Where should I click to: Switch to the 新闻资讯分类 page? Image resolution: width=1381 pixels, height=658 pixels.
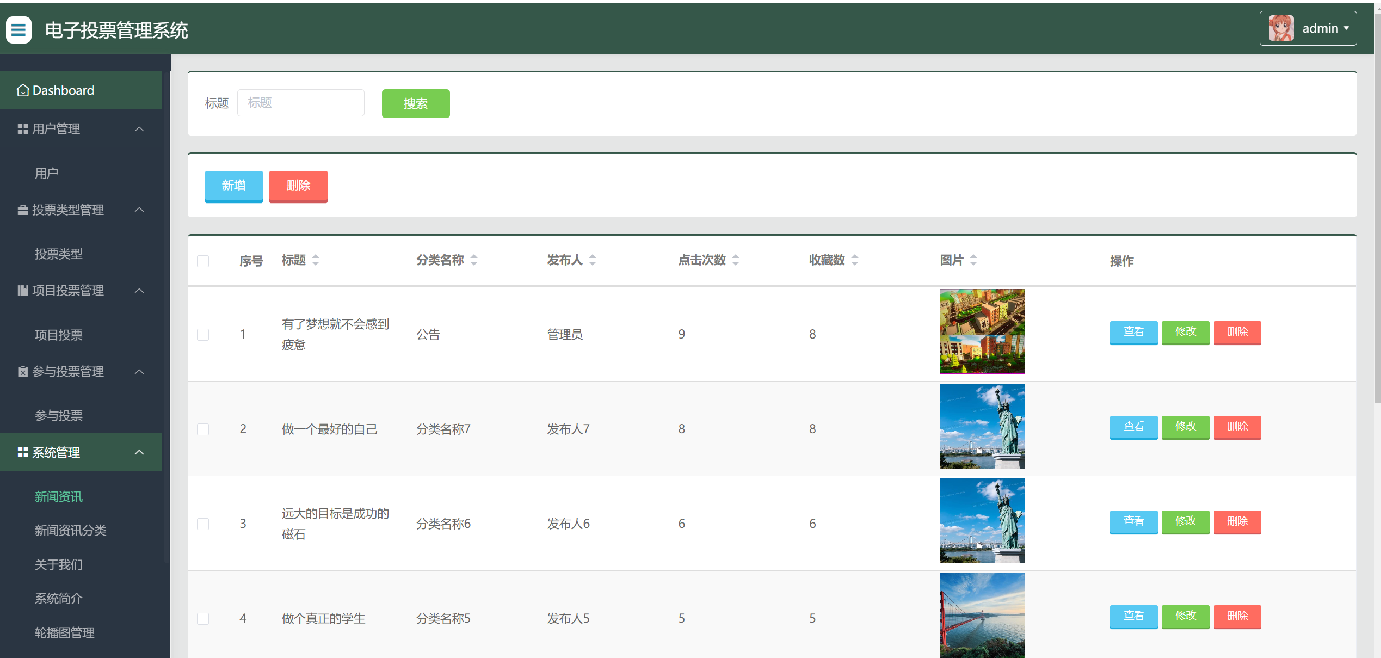click(70, 530)
